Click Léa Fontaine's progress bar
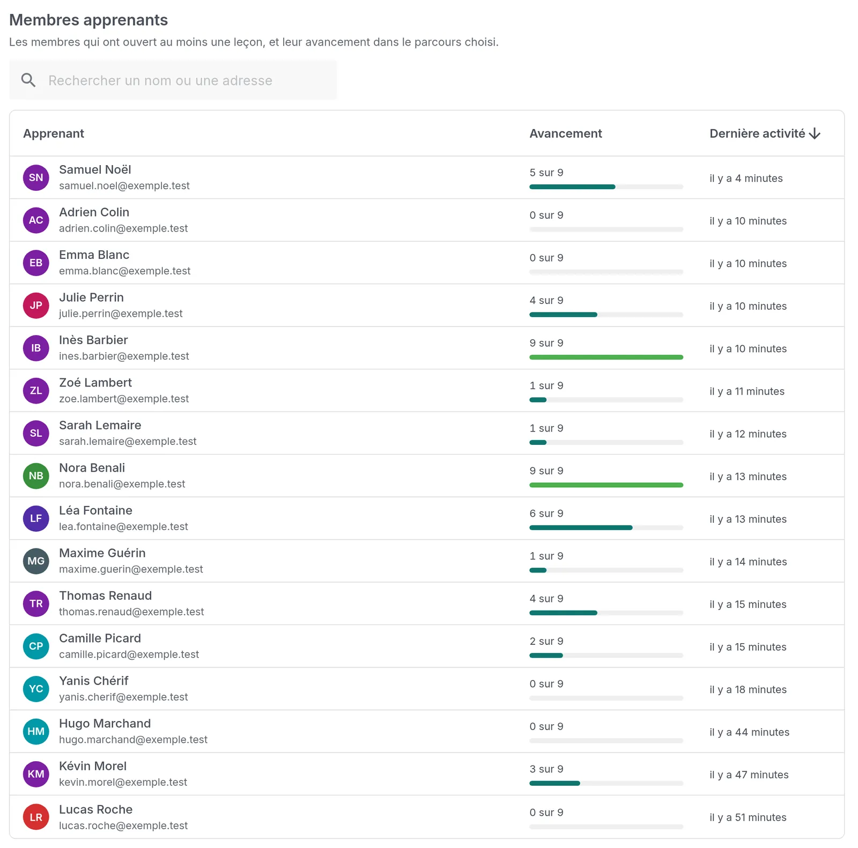This screenshot has width=858, height=848. point(606,528)
